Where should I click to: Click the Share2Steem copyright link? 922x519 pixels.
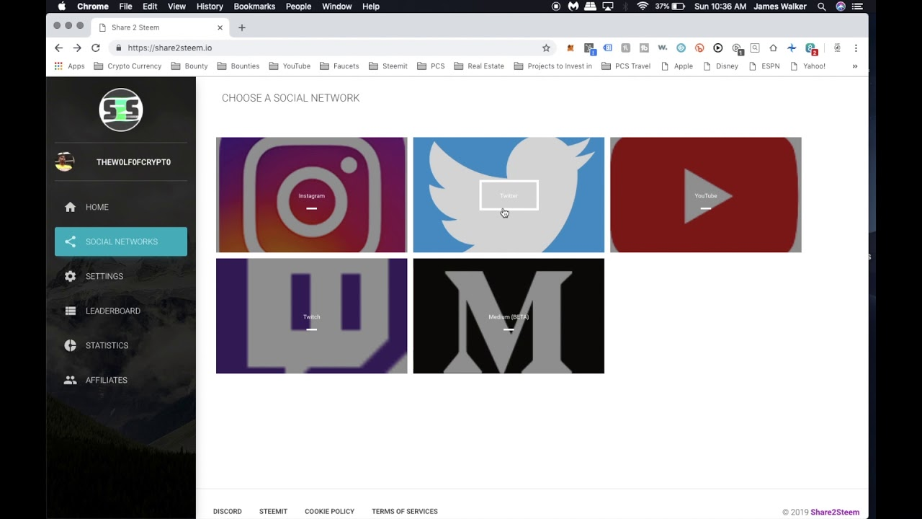835,512
